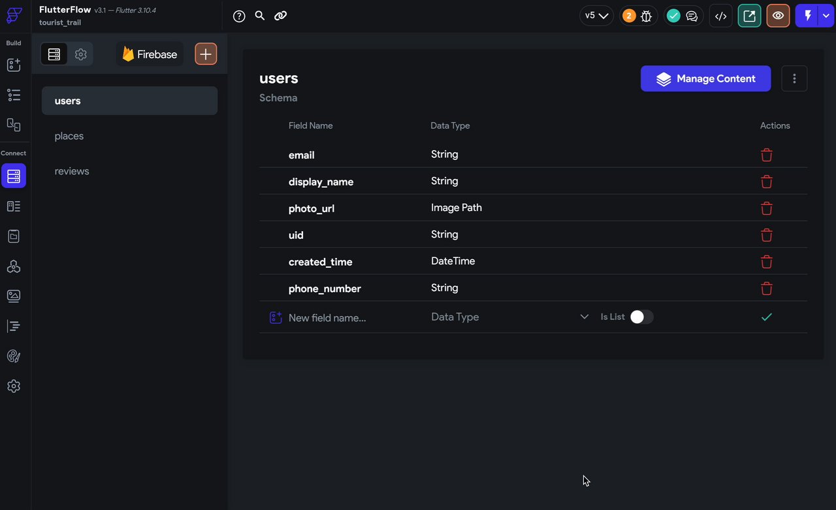Open the developer code view icon
The width and height of the screenshot is (836, 510).
(721, 16)
